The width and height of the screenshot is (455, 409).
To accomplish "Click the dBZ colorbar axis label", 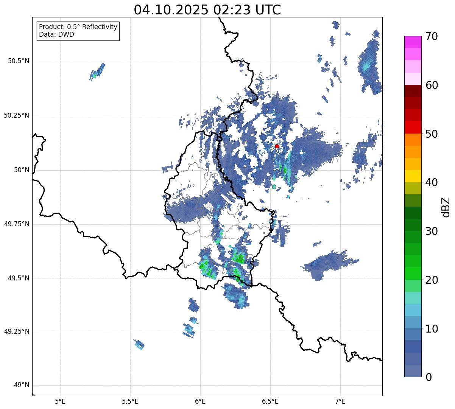I will [x=446, y=207].
